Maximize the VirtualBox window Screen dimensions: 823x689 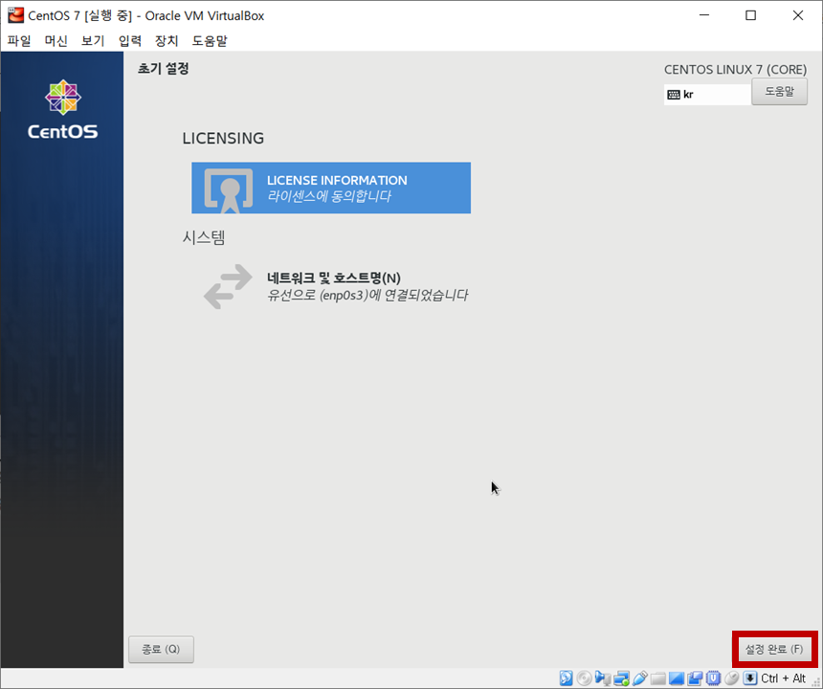pos(750,15)
